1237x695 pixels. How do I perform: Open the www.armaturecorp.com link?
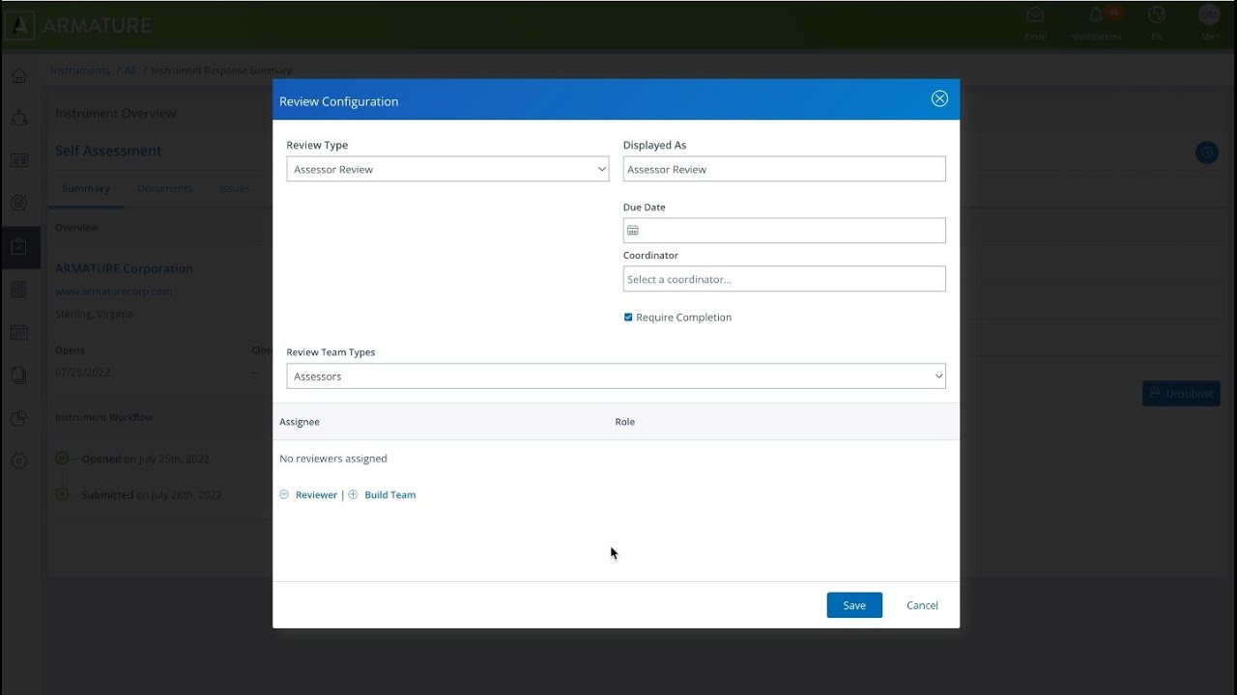click(x=113, y=292)
